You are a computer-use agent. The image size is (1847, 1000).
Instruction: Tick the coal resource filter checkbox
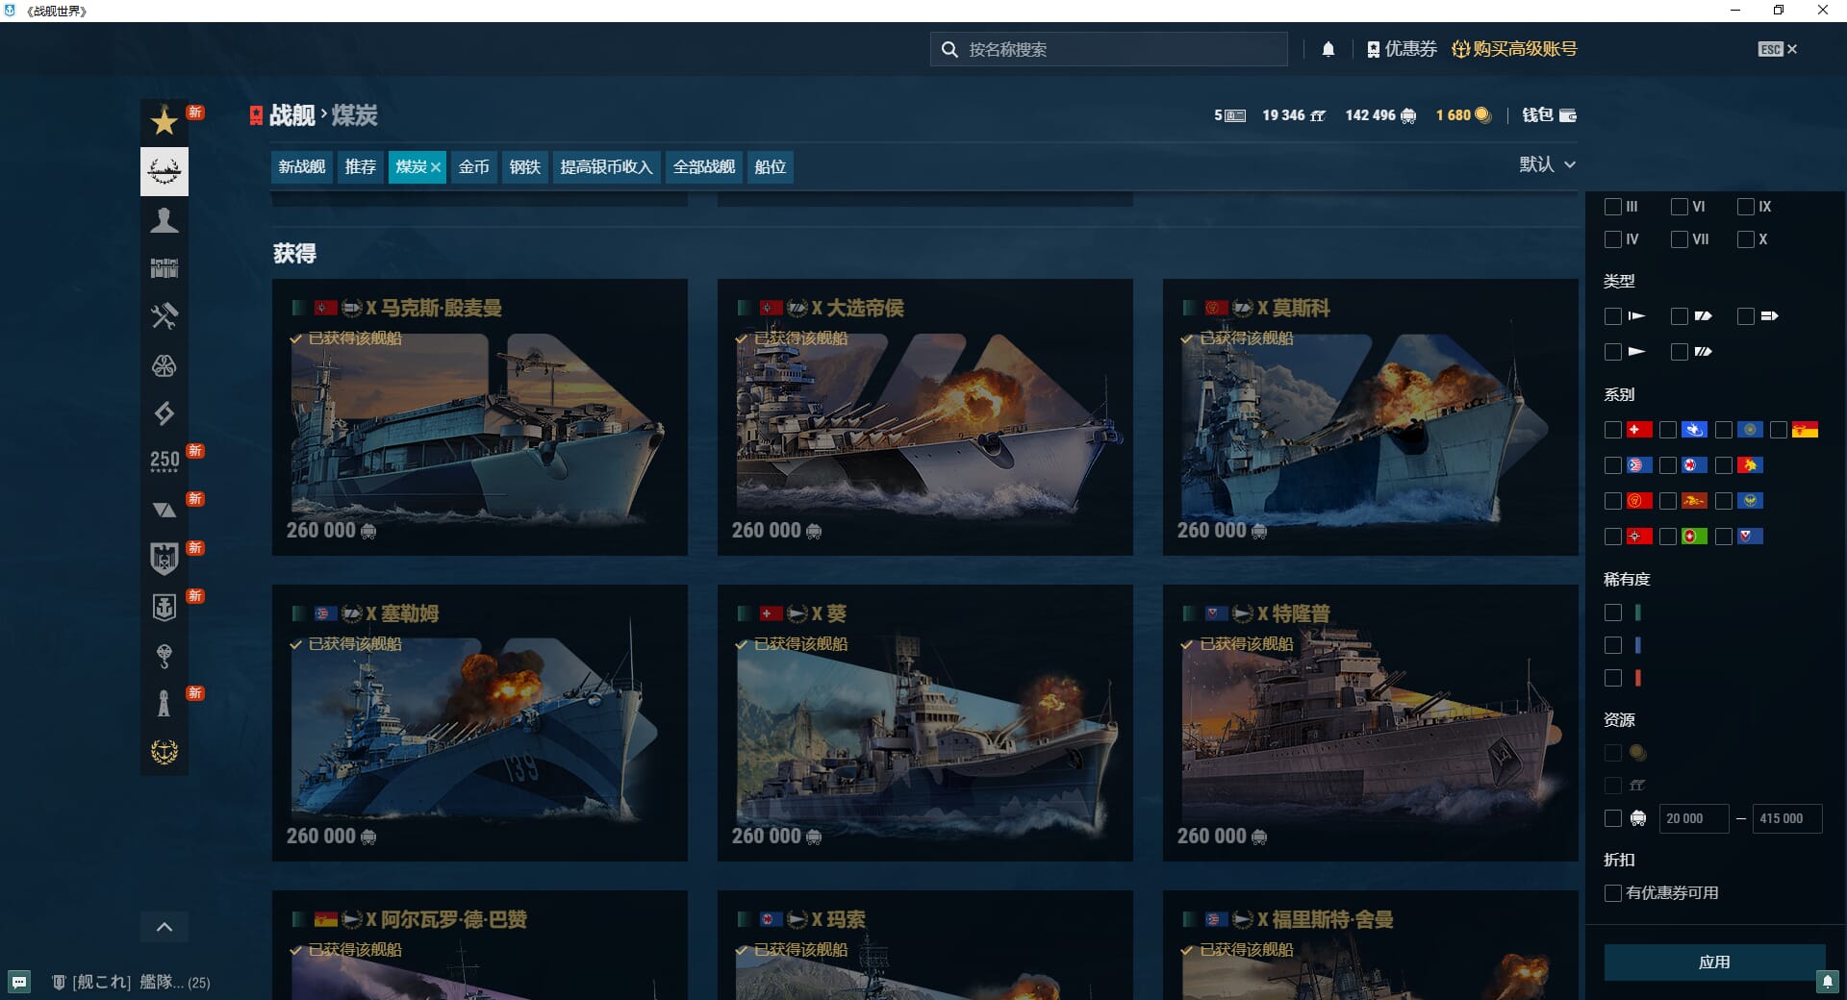click(x=1613, y=818)
